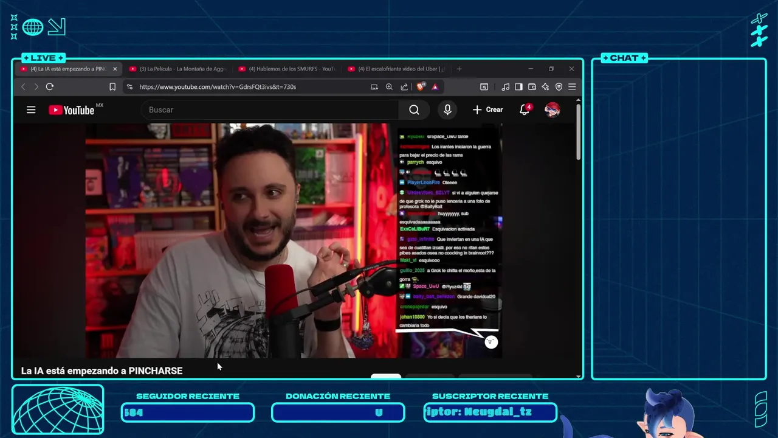Bookmark this page with the bookmark icon
The width and height of the screenshot is (778, 438).
[x=112, y=87]
